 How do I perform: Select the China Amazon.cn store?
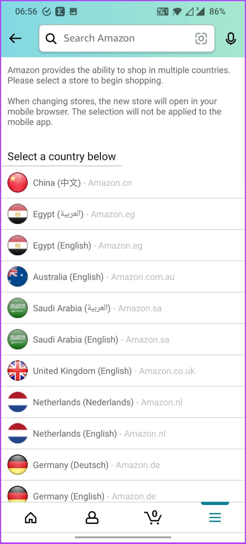tap(82, 183)
